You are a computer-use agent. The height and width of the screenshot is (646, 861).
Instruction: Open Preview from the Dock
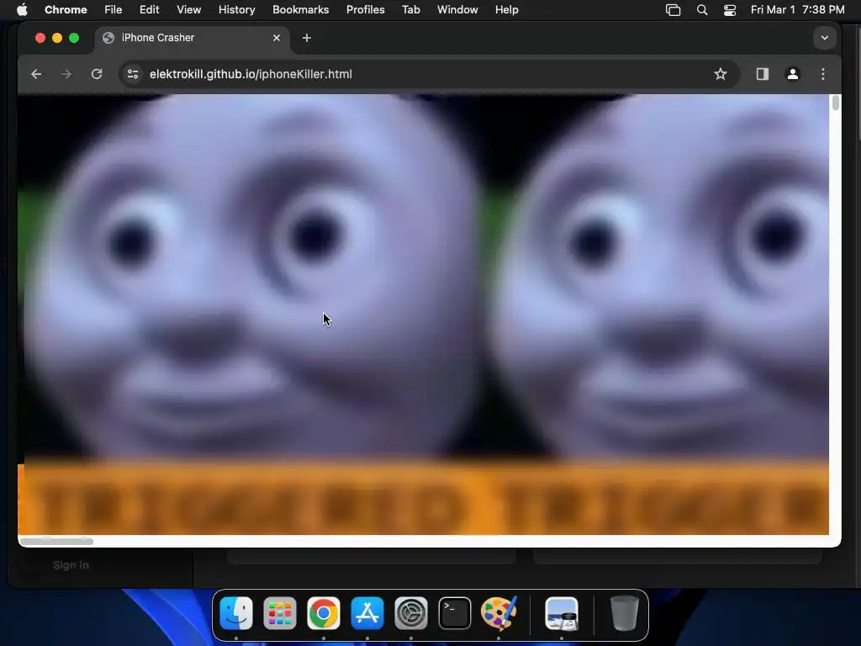point(561,613)
